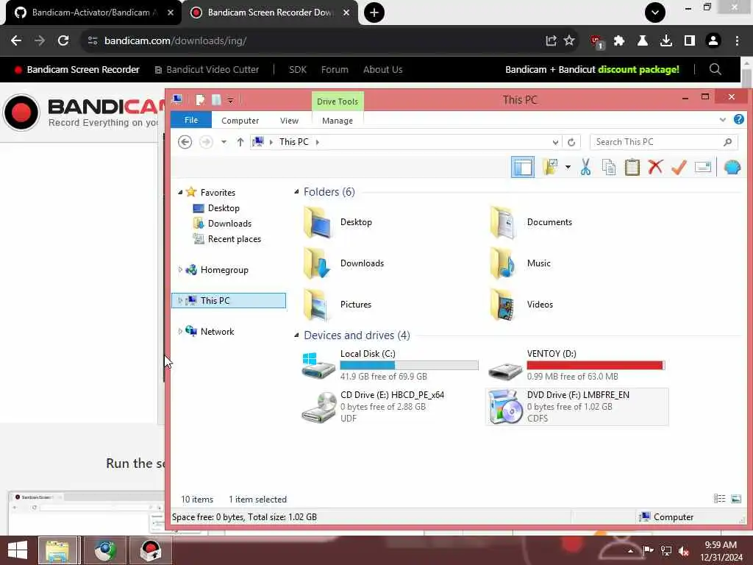Open Bandicut Video Cutter link

[x=207, y=70]
